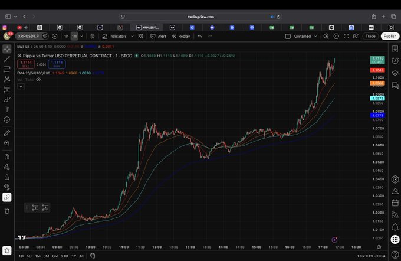Screen dimensions: 401x261
Task: Open the white grid apps icon
Action: [x=395, y=240]
